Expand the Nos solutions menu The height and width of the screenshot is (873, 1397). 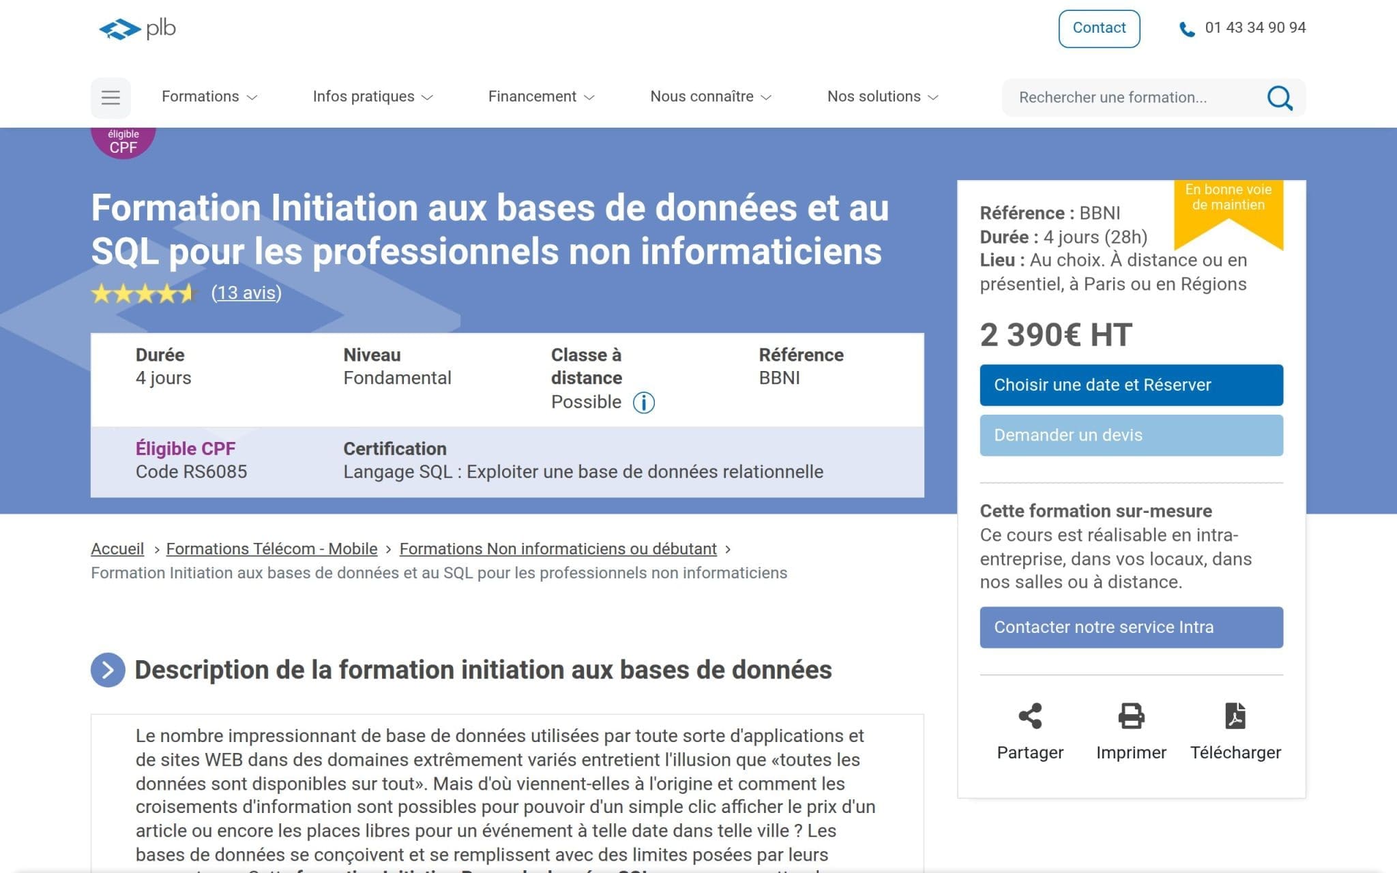[883, 97]
